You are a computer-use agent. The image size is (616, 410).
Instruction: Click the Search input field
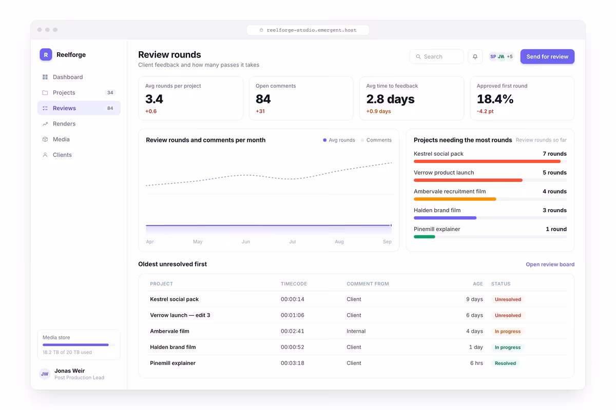[437, 56]
